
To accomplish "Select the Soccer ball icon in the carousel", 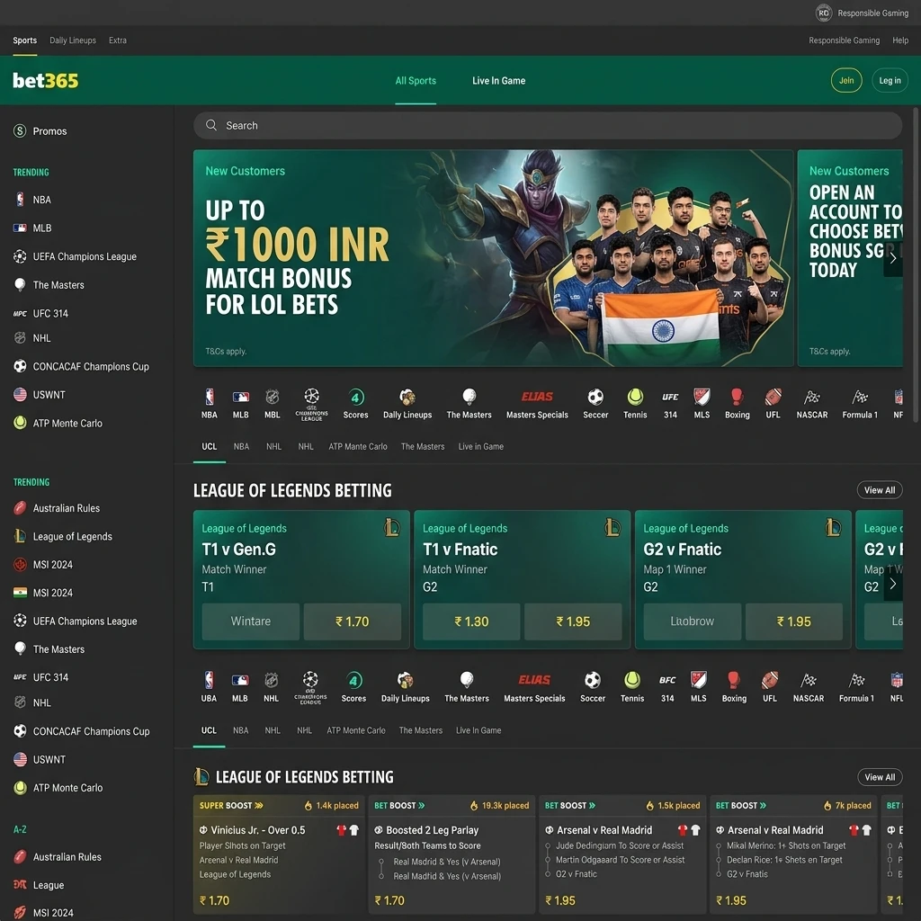I will pyautogui.click(x=592, y=687).
